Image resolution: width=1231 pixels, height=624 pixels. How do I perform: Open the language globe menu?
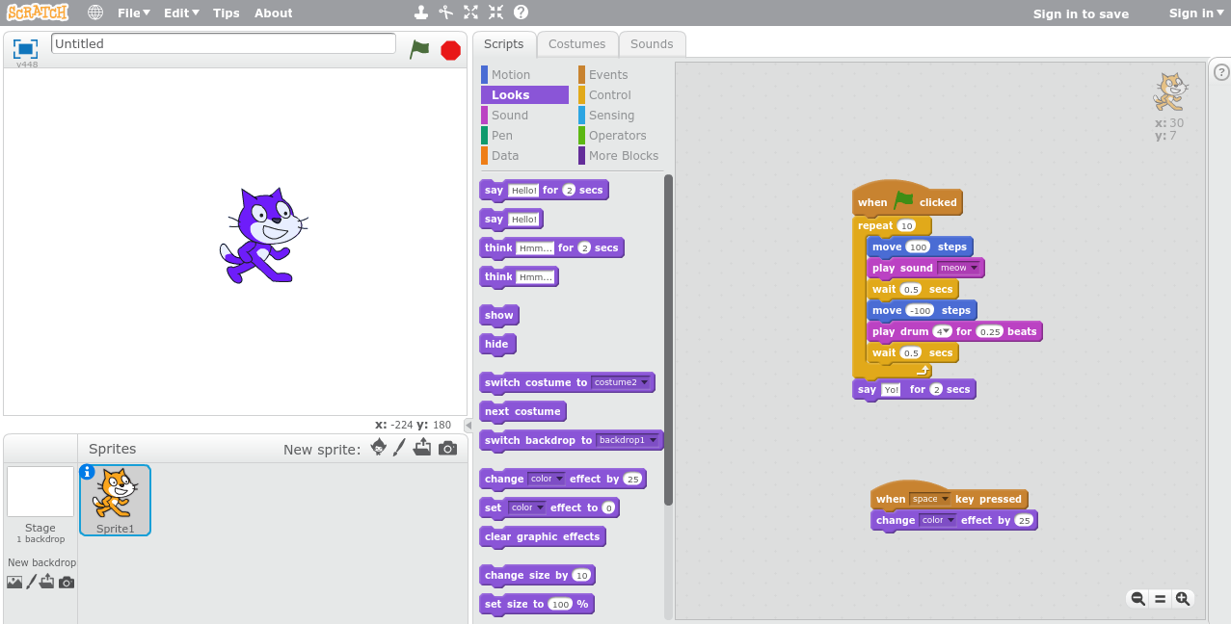94,13
